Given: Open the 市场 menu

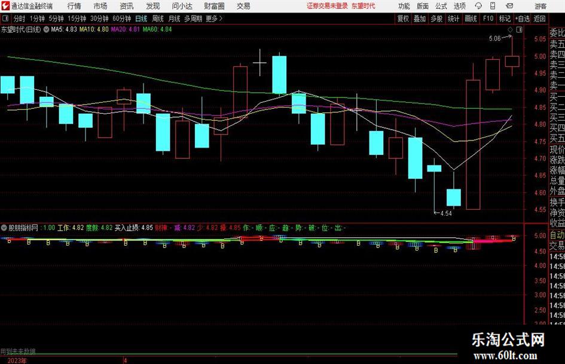Looking at the screenshot, I should point(100,6).
